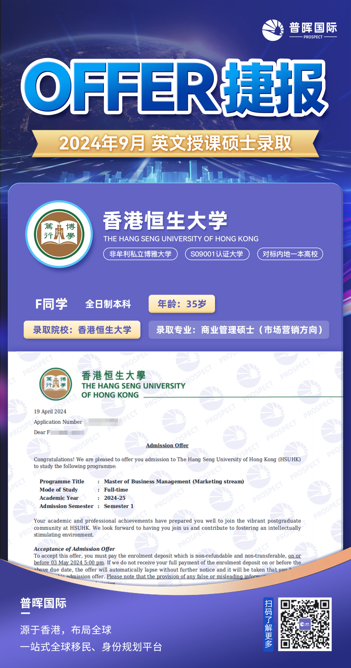This screenshot has width=351, height=668.
Task: Click the green 香港恒生大學 letterhead text
Action: [114, 375]
